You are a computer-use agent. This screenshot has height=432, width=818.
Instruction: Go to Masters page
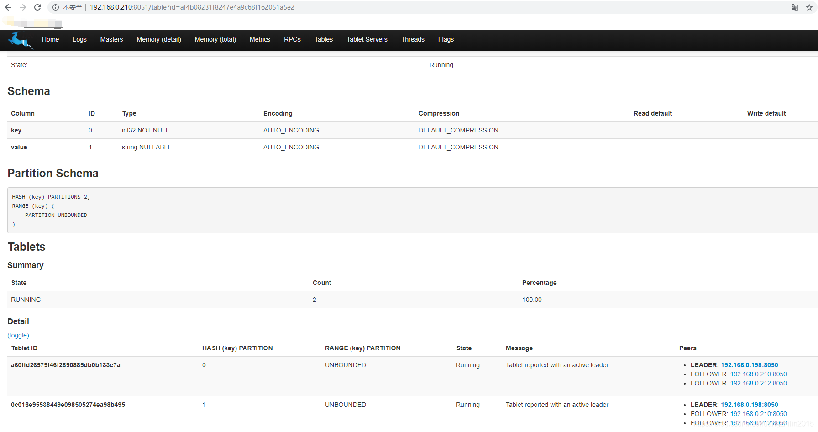(111, 39)
